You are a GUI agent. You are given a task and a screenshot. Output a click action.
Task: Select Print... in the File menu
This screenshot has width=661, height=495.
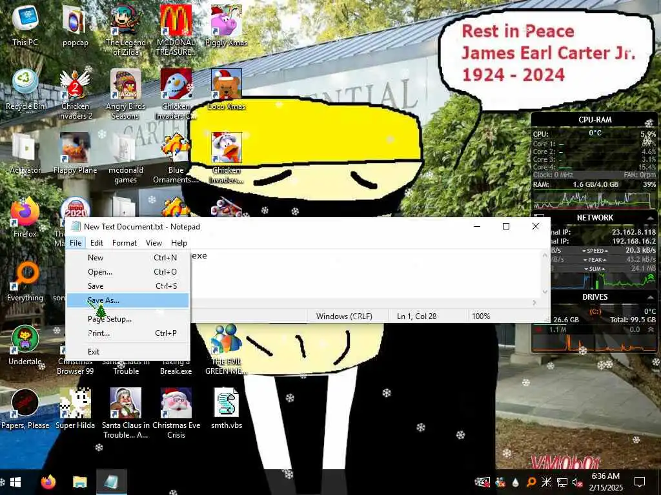127,333
